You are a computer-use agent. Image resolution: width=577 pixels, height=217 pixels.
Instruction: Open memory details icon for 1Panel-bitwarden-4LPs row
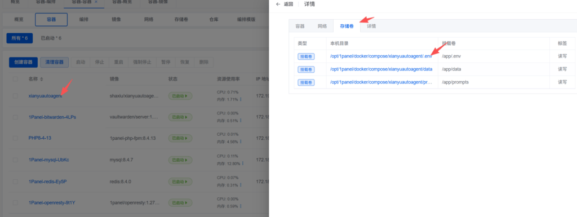pyautogui.click(x=241, y=121)
